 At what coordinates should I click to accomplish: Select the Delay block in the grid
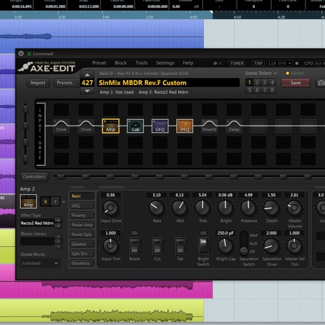click(234, 126)
